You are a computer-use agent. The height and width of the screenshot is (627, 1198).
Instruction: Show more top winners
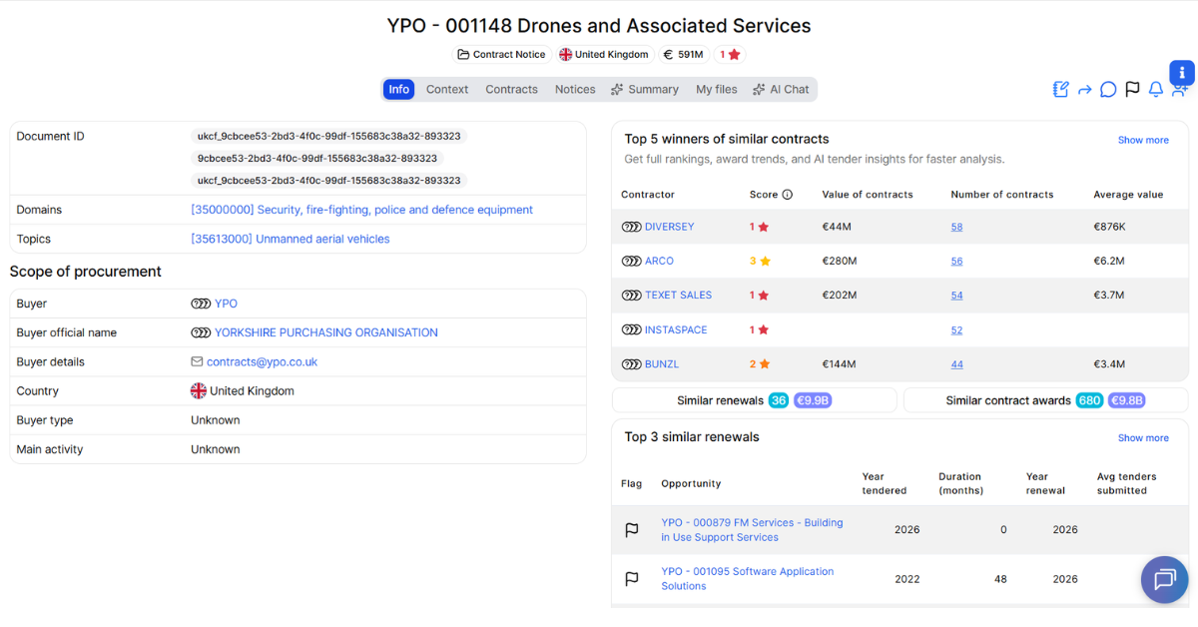(1143, 141)
